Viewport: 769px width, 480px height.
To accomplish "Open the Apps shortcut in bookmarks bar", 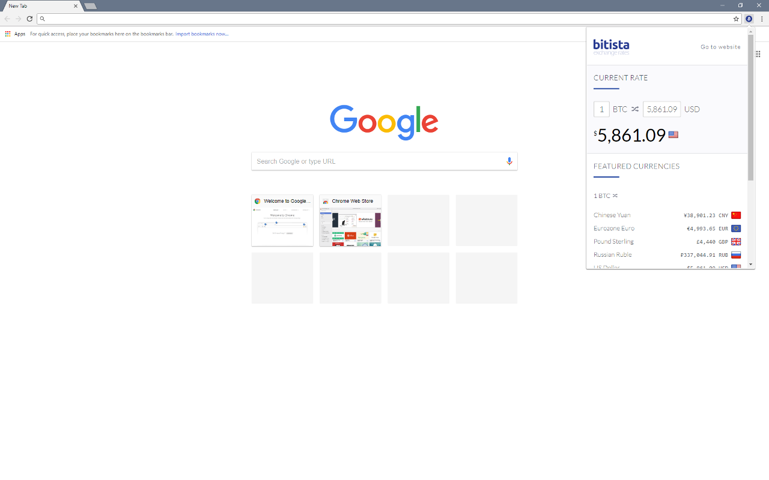I will (16, 34).
